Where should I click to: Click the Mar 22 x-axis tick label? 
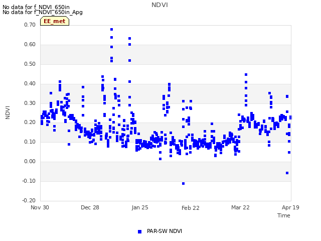click(240, 207)
